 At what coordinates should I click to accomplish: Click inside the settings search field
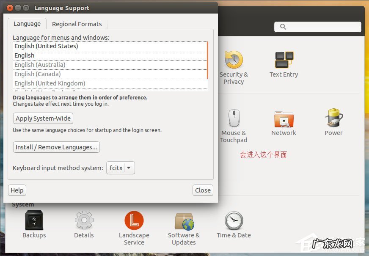[319, 27]
